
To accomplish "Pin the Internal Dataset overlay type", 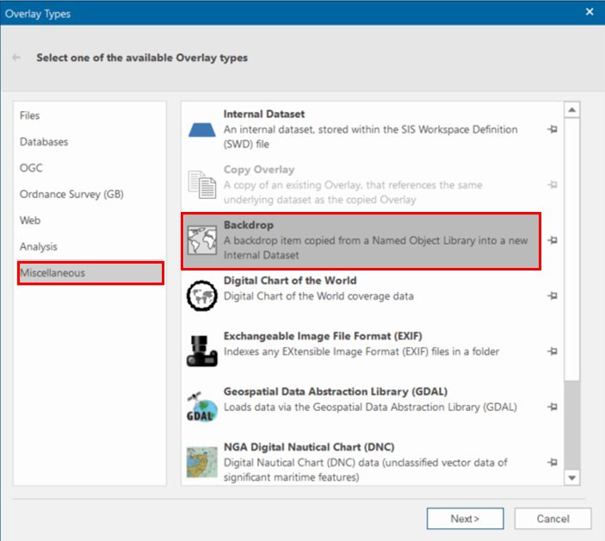I will 552,129.
